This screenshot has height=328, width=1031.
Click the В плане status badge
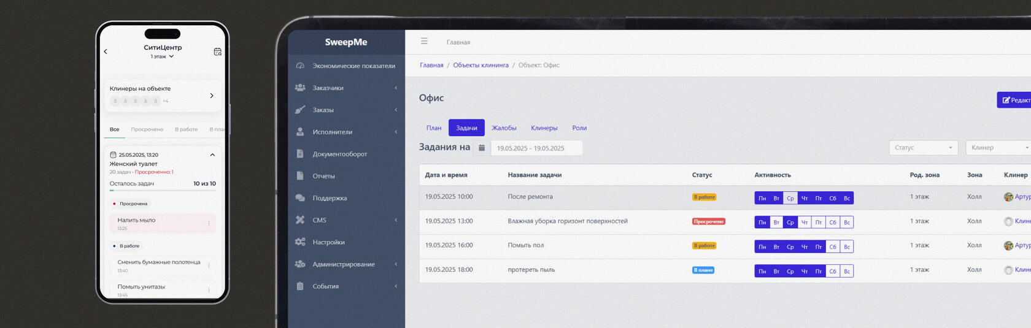pos(703,270)
